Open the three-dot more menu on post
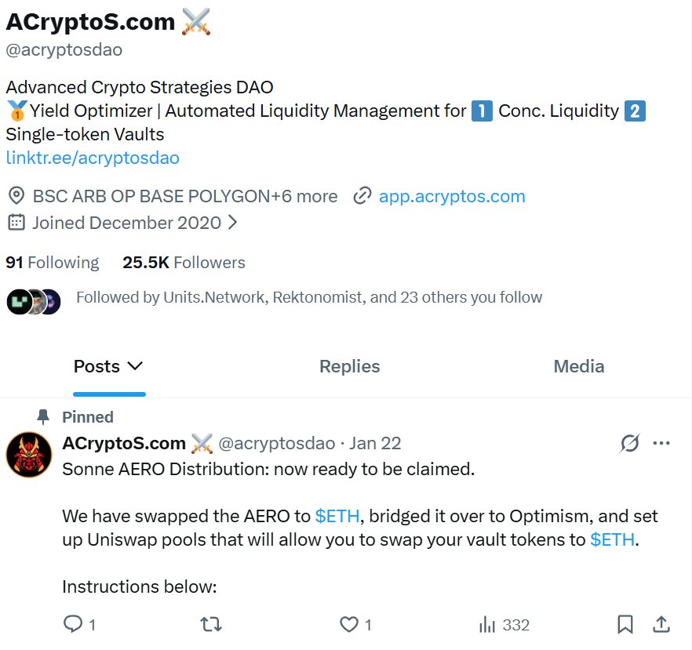 (661, 444)
